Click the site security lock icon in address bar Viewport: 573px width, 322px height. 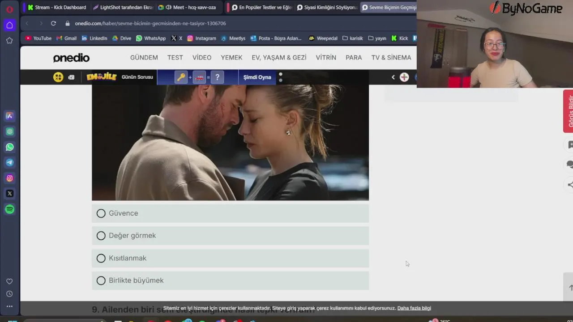(68, 23)
